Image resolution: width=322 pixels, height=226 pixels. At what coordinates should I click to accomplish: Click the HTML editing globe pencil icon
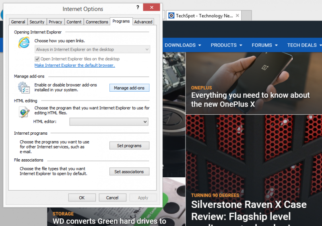[x=24, y=112]
